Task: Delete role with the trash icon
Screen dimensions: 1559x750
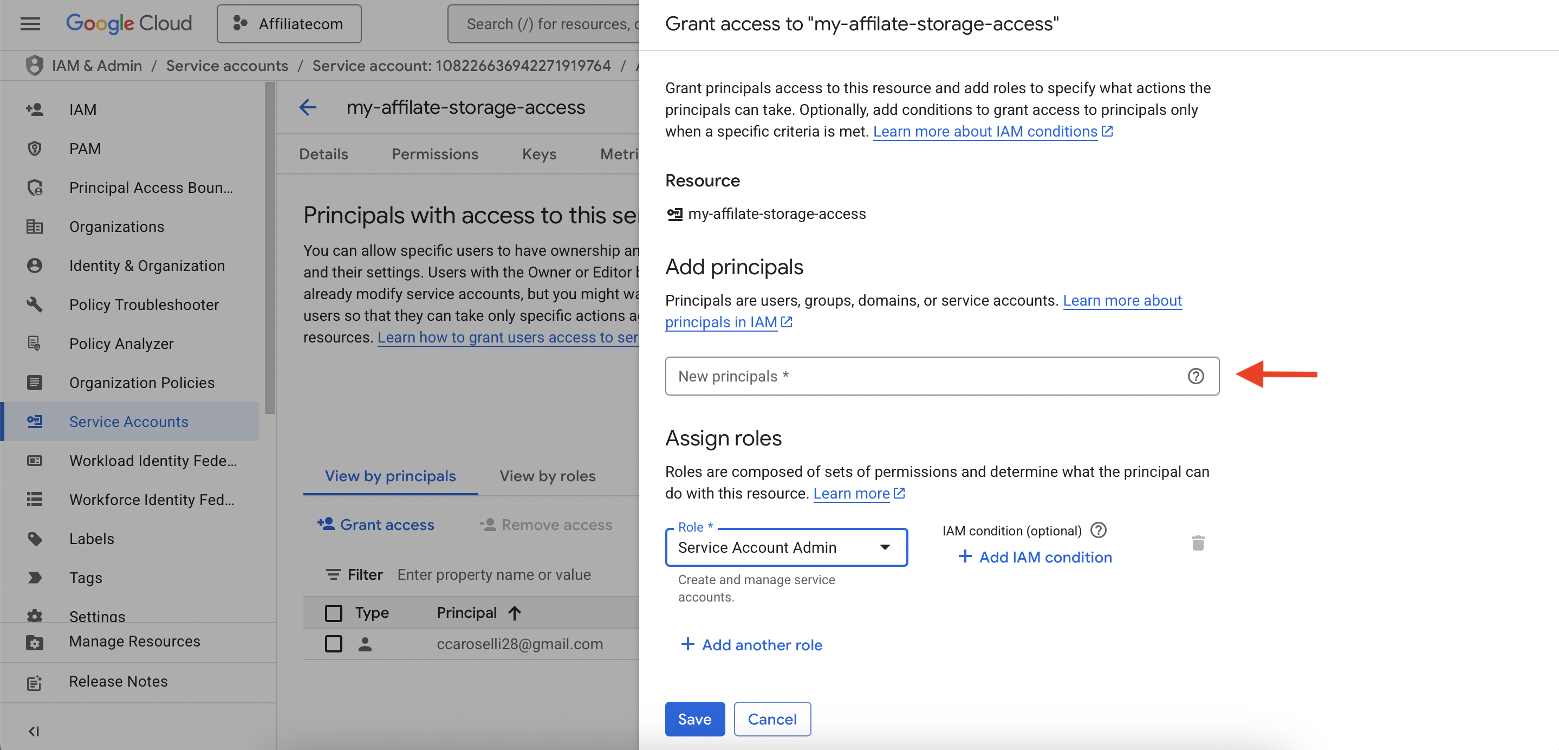Action: pyautogui.click(x=1198, y=543)
